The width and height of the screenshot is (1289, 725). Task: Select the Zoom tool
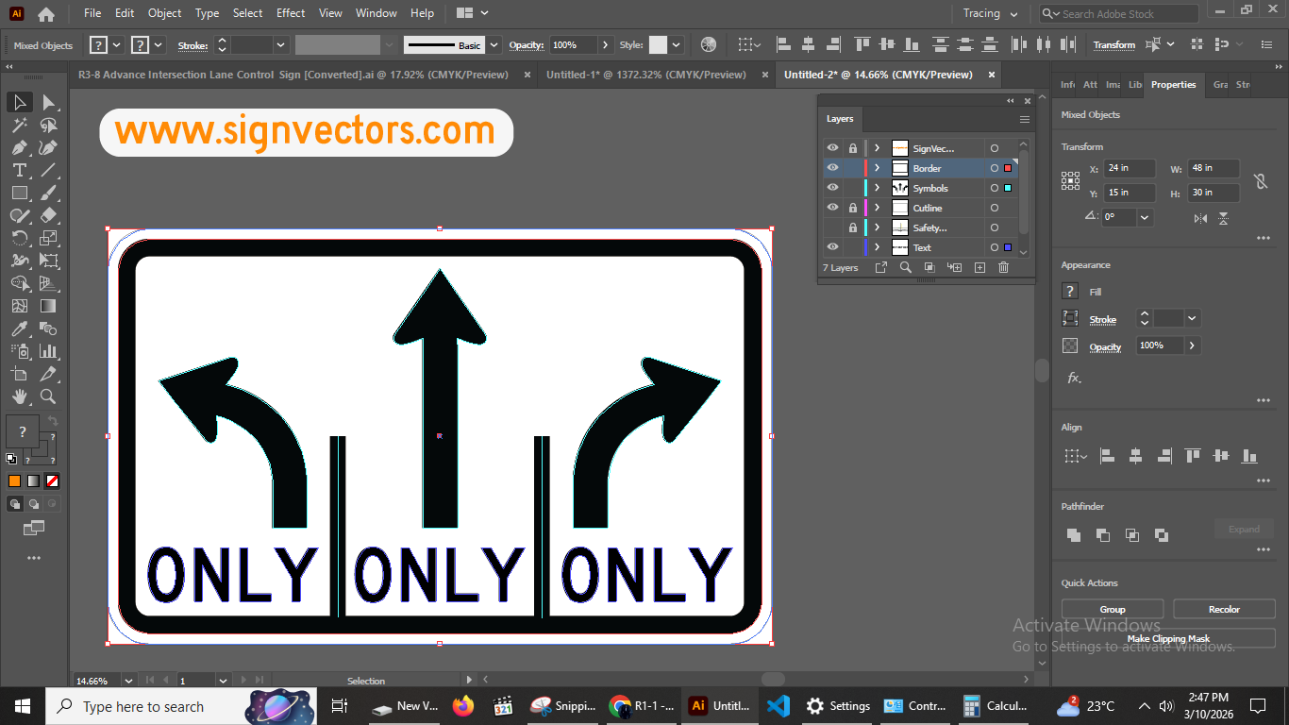(x=48, y=396)
